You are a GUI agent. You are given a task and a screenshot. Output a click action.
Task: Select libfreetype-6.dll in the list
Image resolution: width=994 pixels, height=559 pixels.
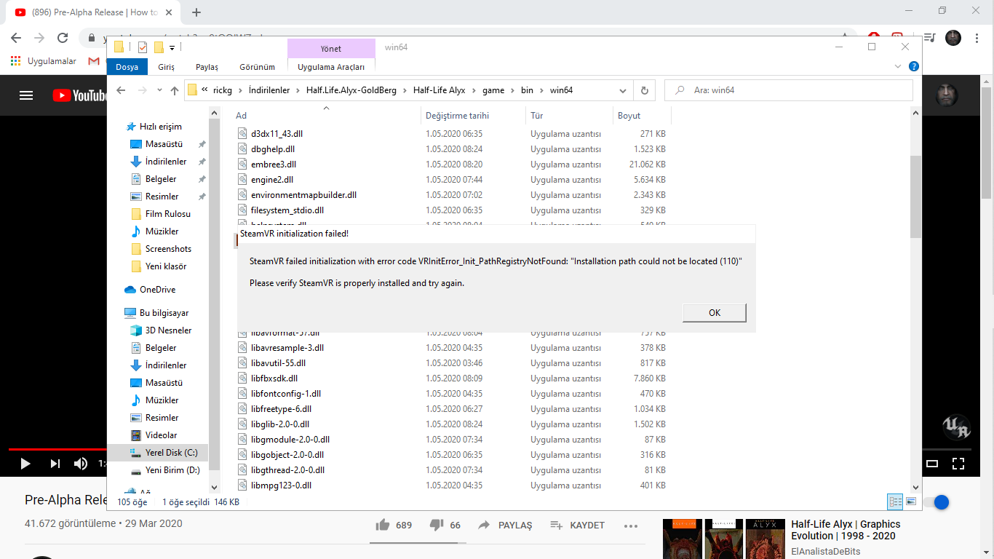click(281, 409)
